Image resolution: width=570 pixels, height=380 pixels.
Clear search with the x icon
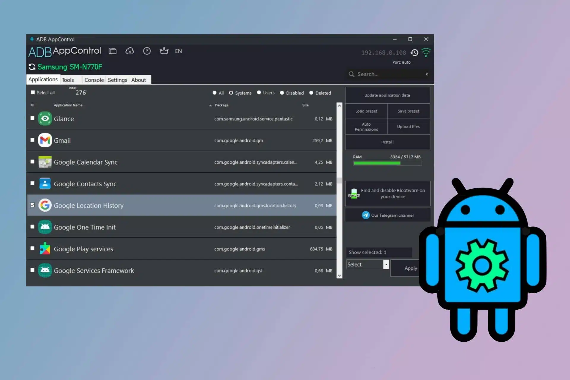point(427,74)
